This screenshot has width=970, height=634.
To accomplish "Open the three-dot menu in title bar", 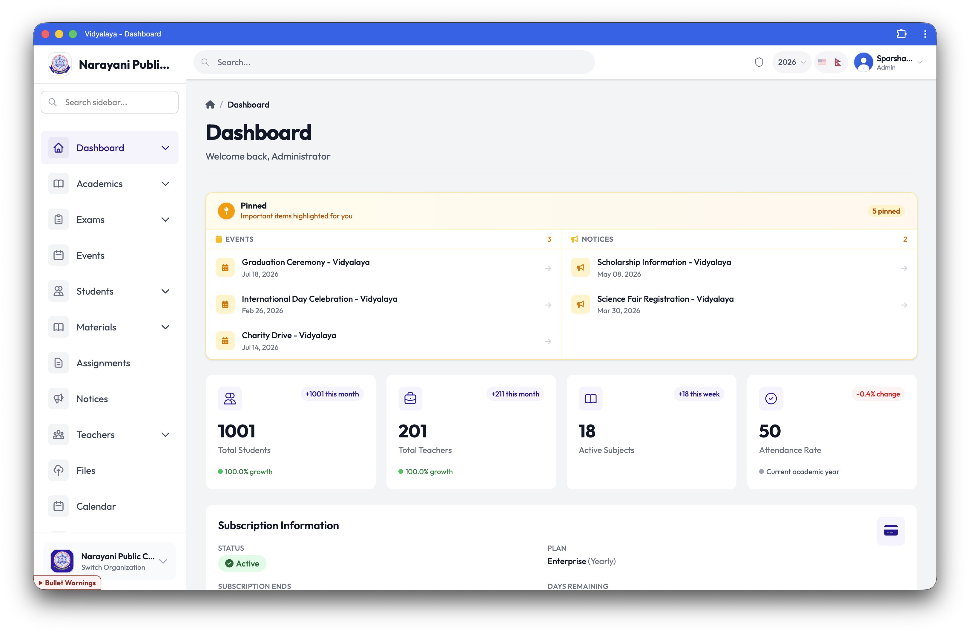I will click(925, 34).
